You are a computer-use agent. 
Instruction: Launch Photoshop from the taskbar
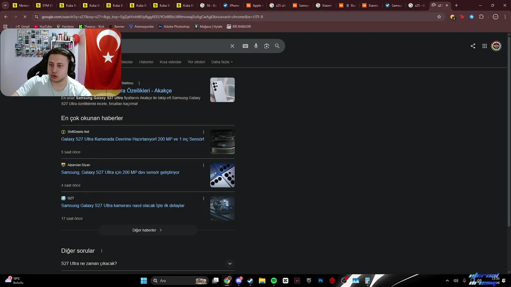point(321,281)
